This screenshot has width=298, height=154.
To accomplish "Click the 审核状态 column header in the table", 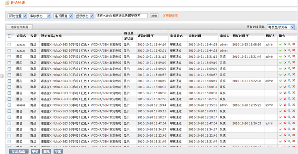I will [176, 36].
